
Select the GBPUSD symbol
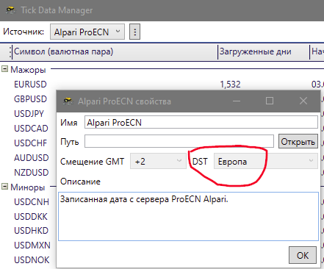point(30,99)
